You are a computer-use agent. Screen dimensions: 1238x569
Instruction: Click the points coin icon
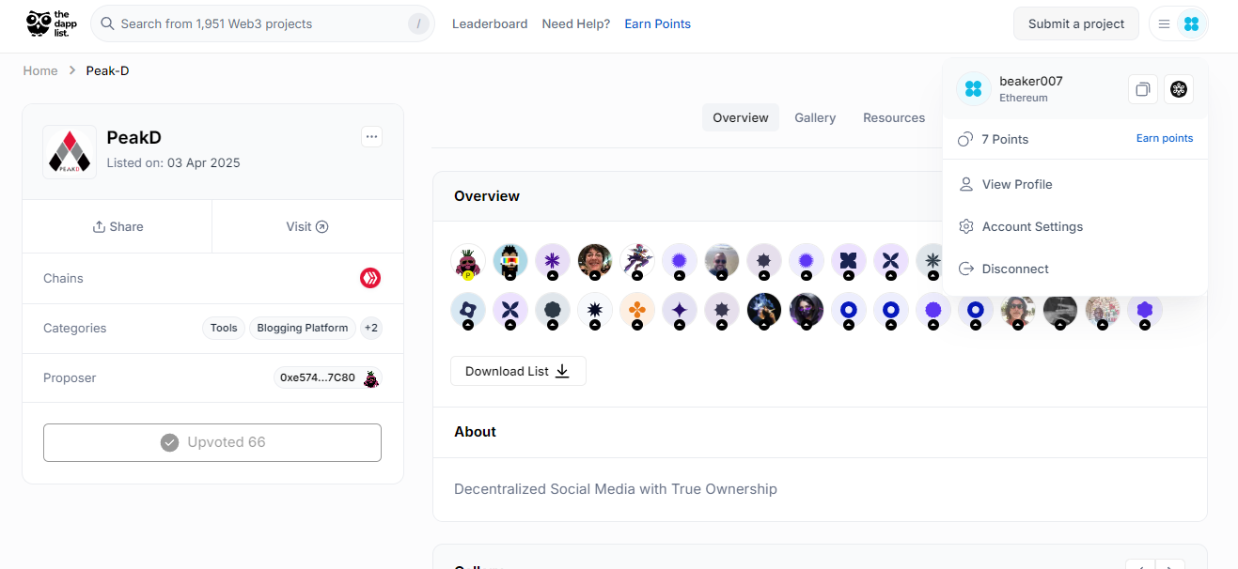965,139
